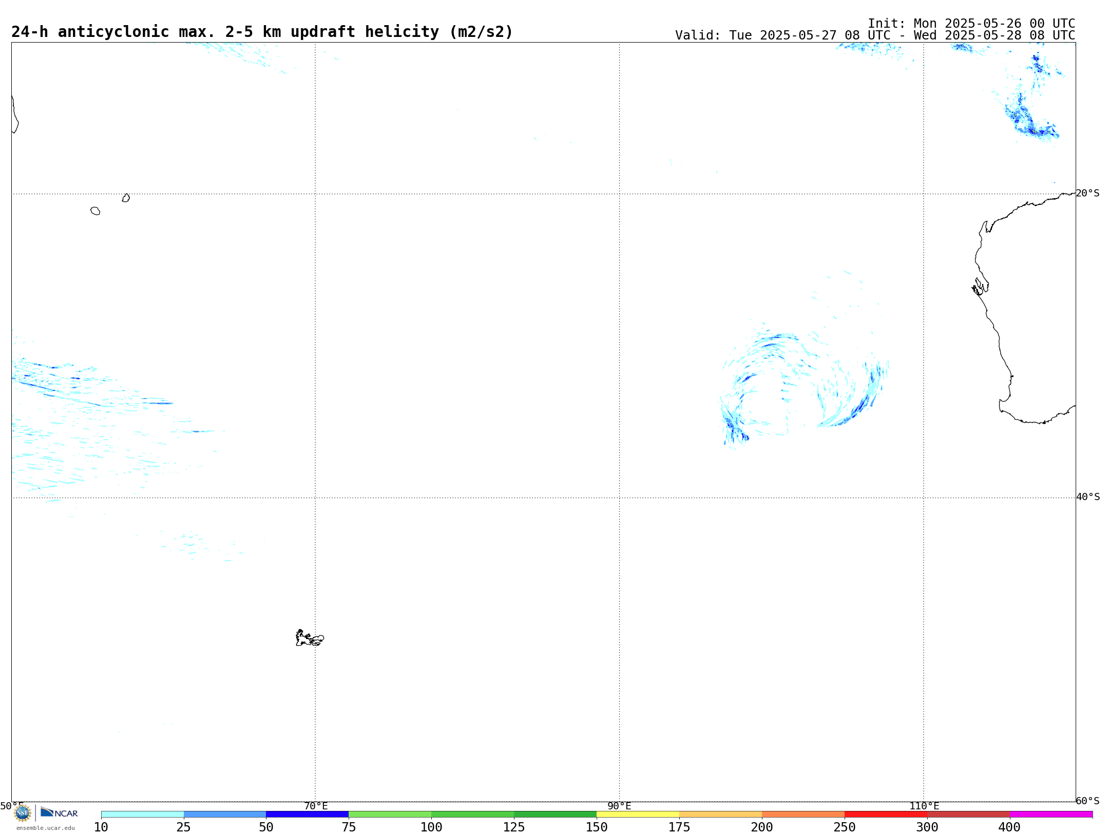1109x834 pixels.
Task: Click the Kerguelen Islands outline on the map
Action: pos(310,638)
